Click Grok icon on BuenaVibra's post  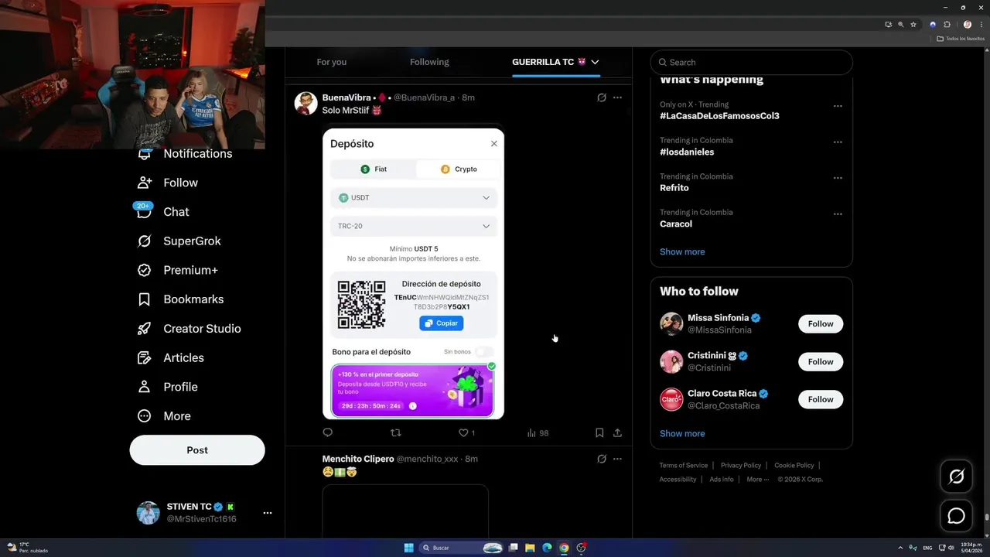(602, 97)
